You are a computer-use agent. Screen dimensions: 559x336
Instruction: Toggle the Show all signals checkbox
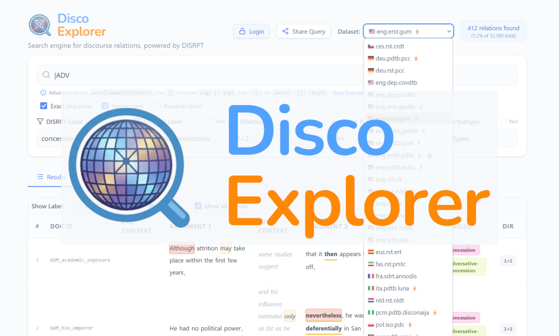[198, 206]
